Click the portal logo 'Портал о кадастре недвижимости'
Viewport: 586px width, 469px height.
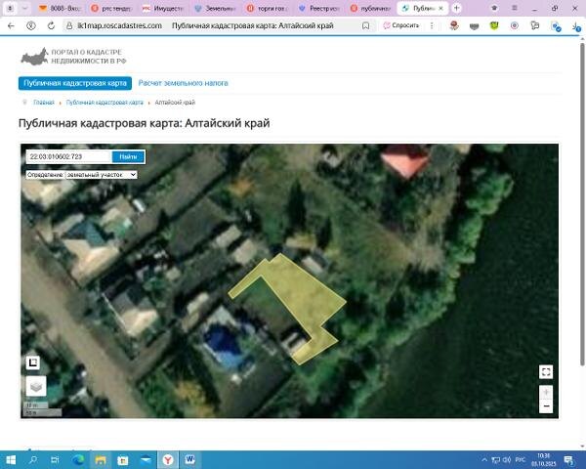tap(73, 57)
